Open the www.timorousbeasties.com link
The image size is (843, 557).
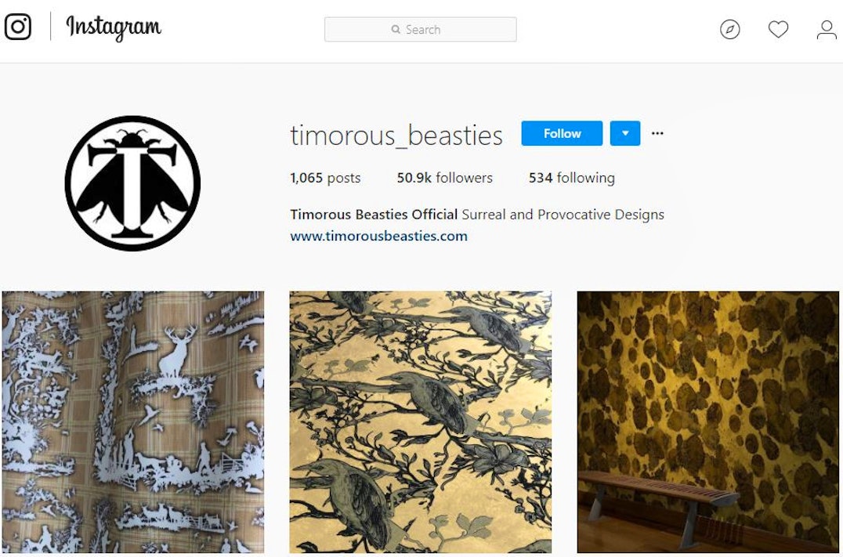(x=378, y=236)
